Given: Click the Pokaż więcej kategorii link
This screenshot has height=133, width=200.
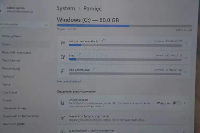Looking at the screenshot, I should [x=69, y=82].
